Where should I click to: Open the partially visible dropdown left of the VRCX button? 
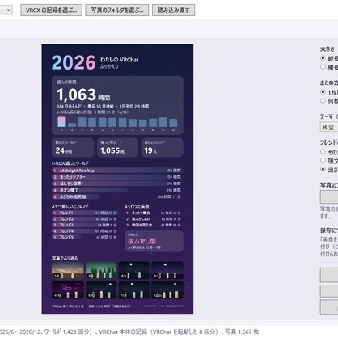click(6, 11)
